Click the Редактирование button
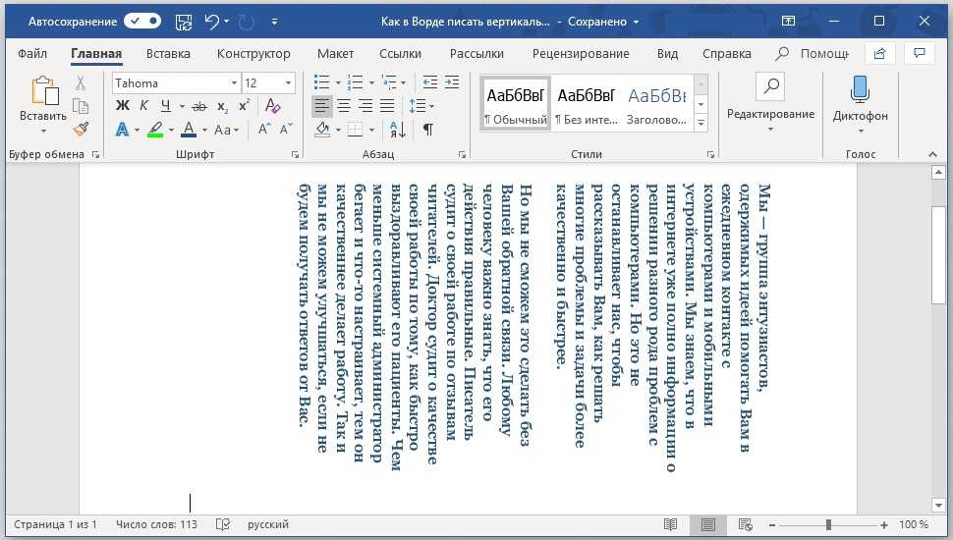The height and width of the screenshot is (540, 953). tap(770, 105)
